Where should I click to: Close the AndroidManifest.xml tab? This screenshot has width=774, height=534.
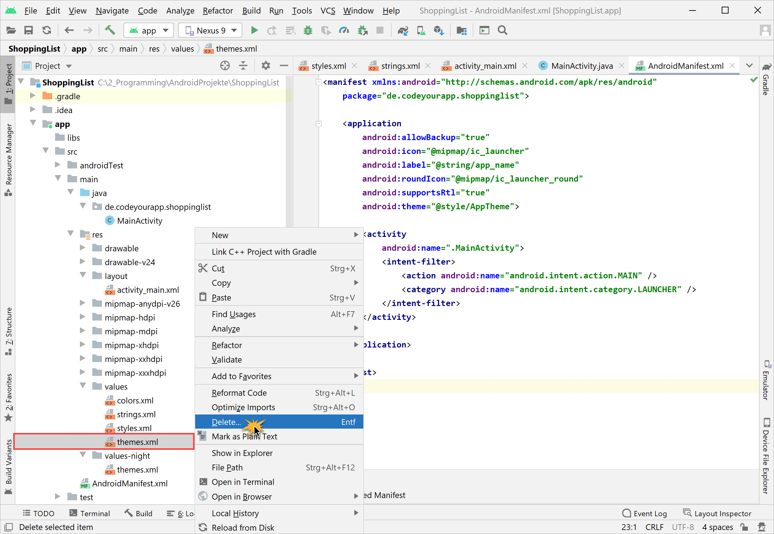pos(732,65)
